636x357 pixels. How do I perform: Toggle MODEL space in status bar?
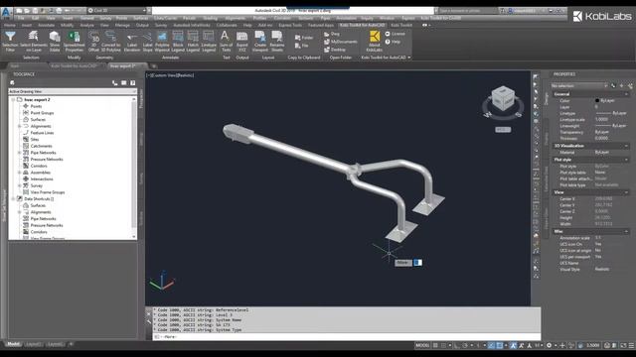tap(422, 345)
